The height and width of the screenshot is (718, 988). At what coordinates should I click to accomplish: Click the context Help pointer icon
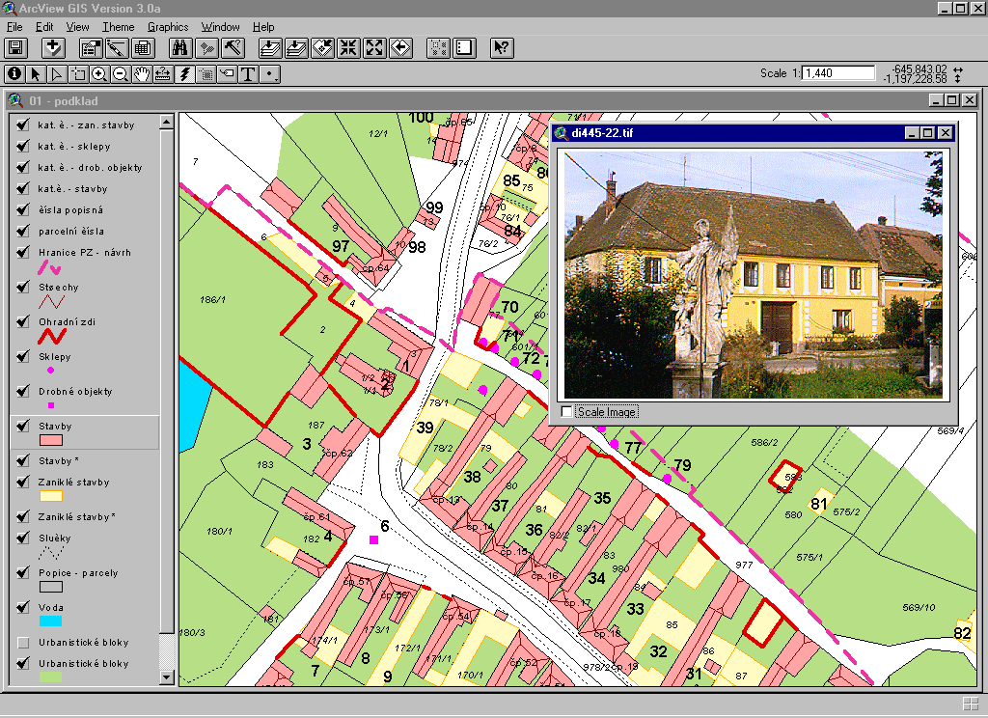(x=502, y=48)
